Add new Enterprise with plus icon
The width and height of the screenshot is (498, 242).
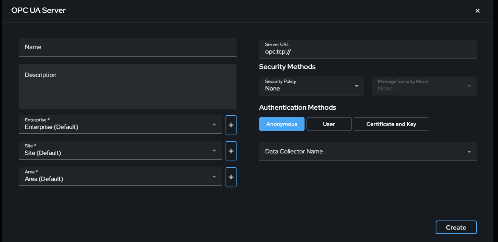pos(231,125)
